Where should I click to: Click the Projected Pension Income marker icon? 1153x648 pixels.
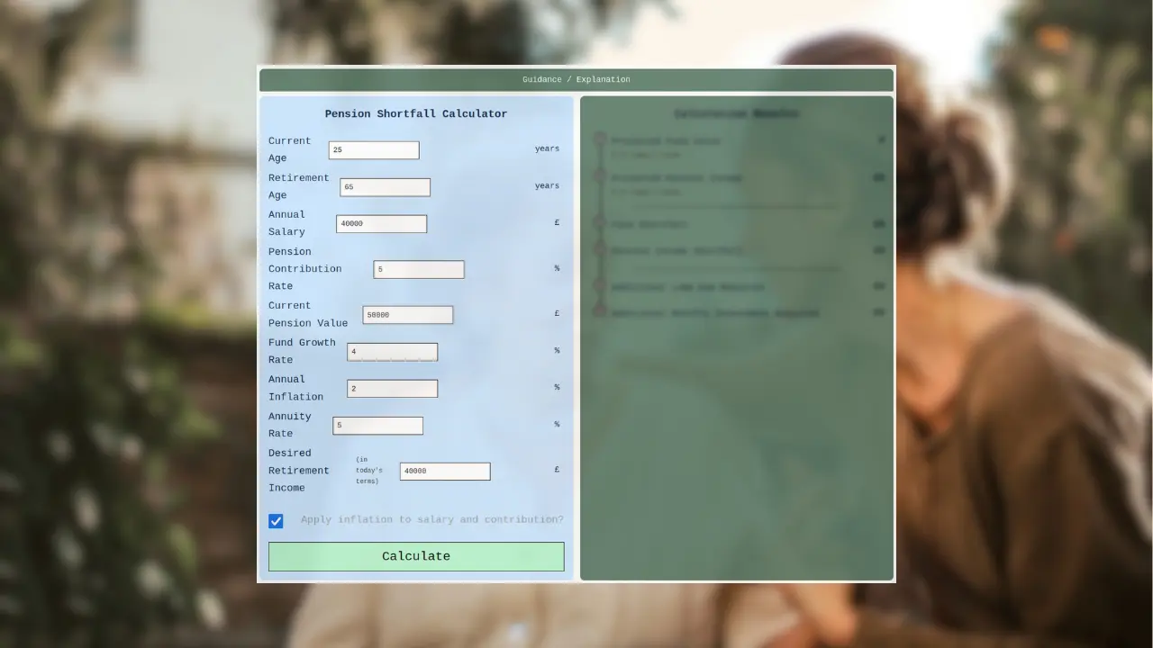600,177
